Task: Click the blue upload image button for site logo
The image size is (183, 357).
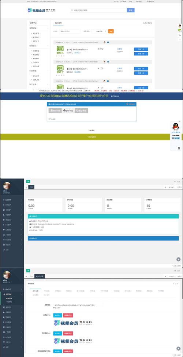Action: 58,315
